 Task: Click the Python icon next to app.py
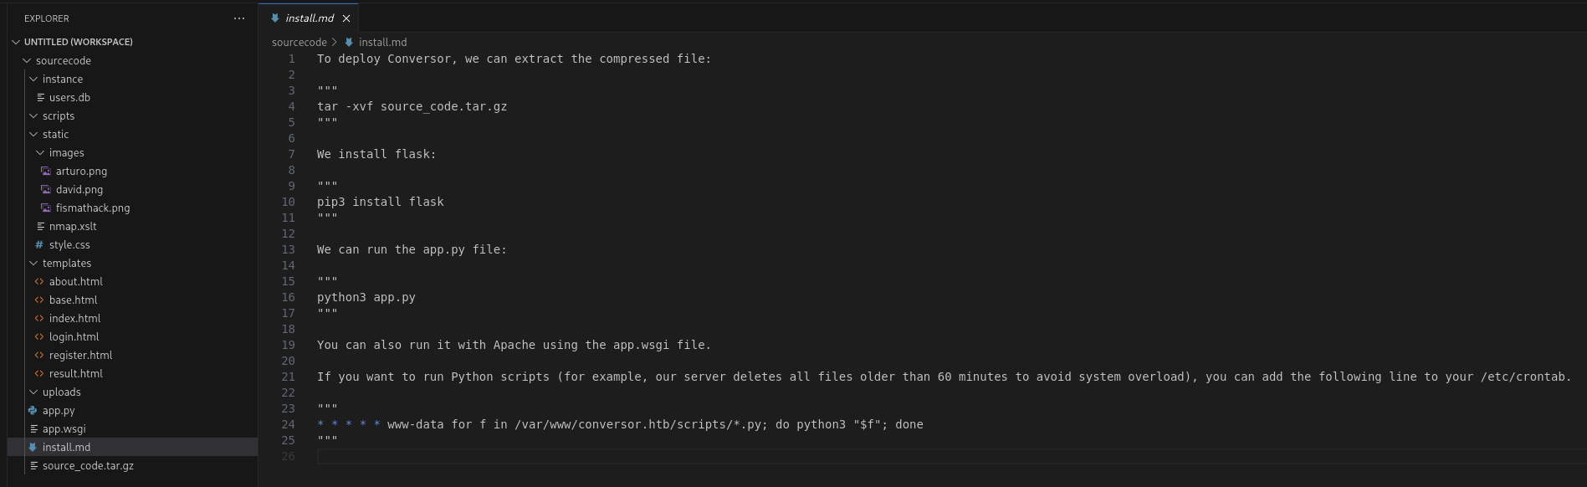point(31,410)
